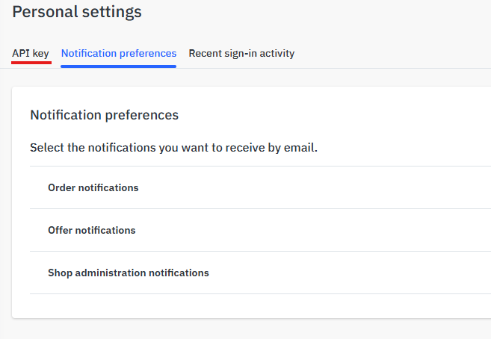Viewport: 491px width, 339px height.
Task: Expand Shop administration notifications section
Action: coord(129,273)
